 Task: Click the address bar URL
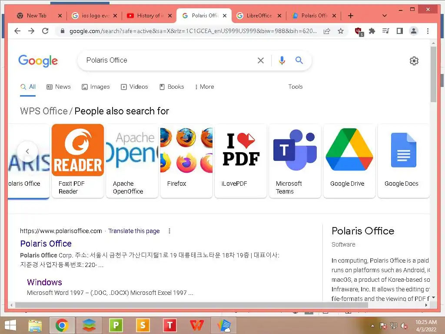pos(193,31)
